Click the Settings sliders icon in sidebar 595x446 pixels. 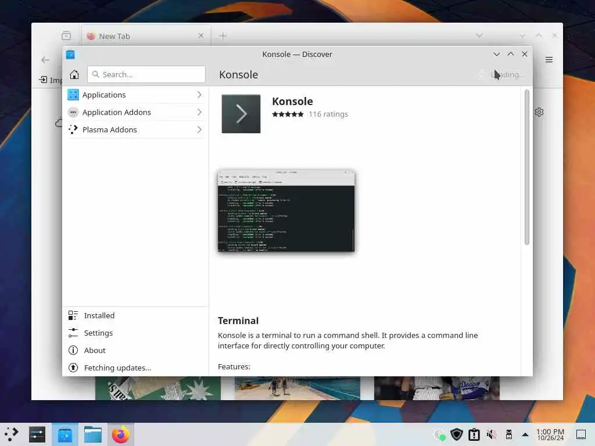coord(73,333)
